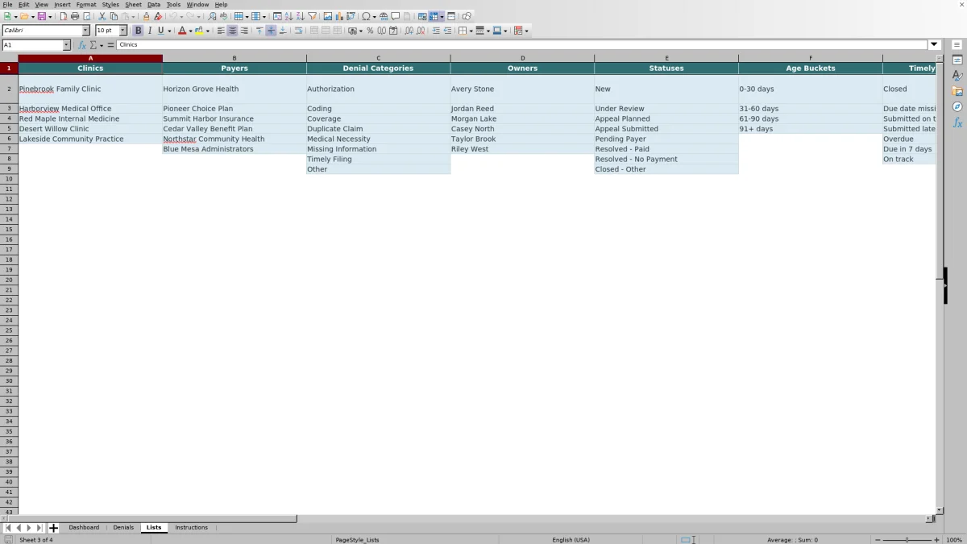Open the Tools menu

pyautogui.click(x=173, y=4)
